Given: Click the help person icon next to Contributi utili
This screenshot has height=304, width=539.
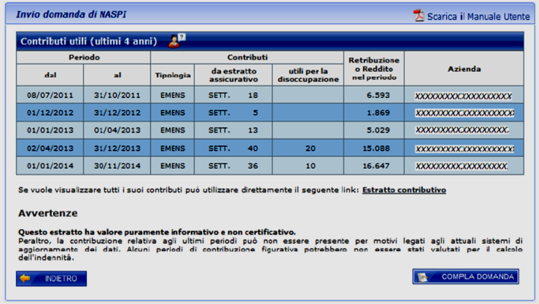Looking at the screenshot, I should coord(176,41).
